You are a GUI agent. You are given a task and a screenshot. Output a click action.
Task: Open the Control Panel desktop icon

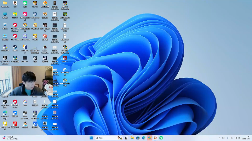tap(5, 36)
